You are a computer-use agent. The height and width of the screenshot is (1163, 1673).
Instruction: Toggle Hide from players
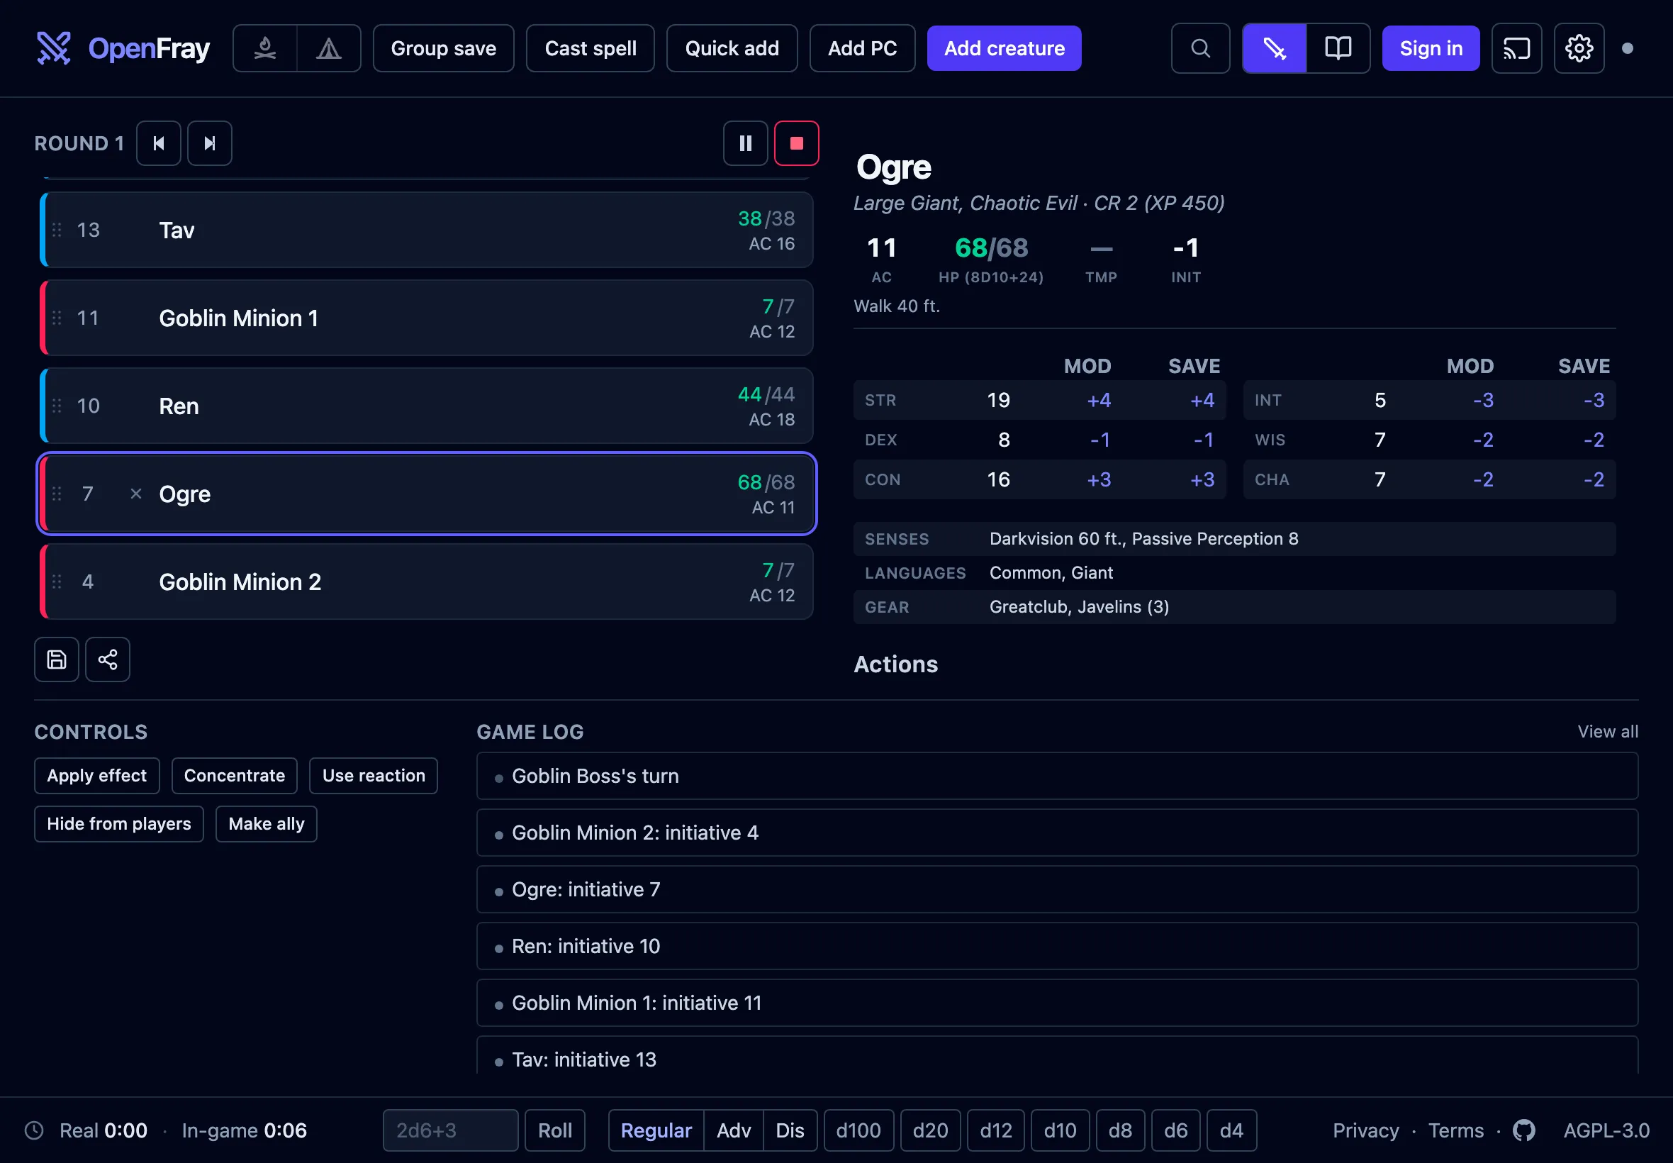(118, 824)
